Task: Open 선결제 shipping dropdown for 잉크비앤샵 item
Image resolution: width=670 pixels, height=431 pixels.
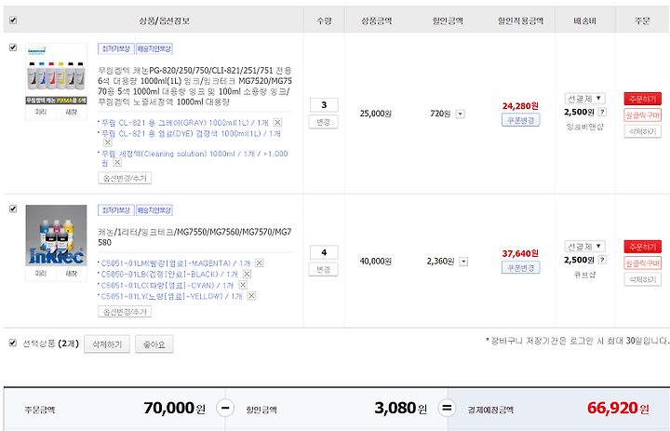Action: (584, 99)
